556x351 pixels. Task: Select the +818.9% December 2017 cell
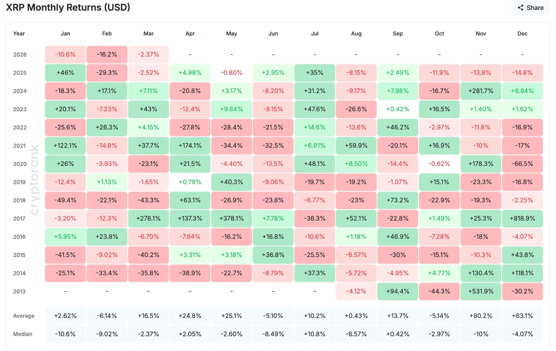522,218
